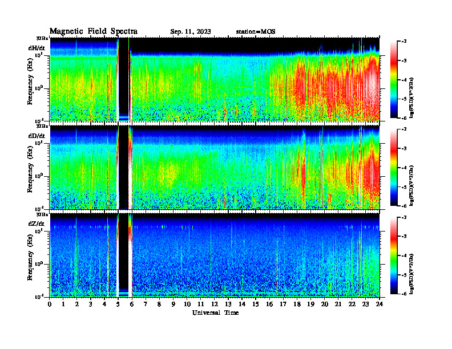Click the '18' hour tick label

click(x=297, y=305)
